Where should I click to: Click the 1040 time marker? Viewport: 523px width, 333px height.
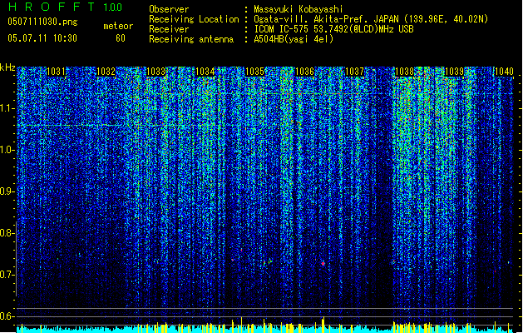click(504, 72)
